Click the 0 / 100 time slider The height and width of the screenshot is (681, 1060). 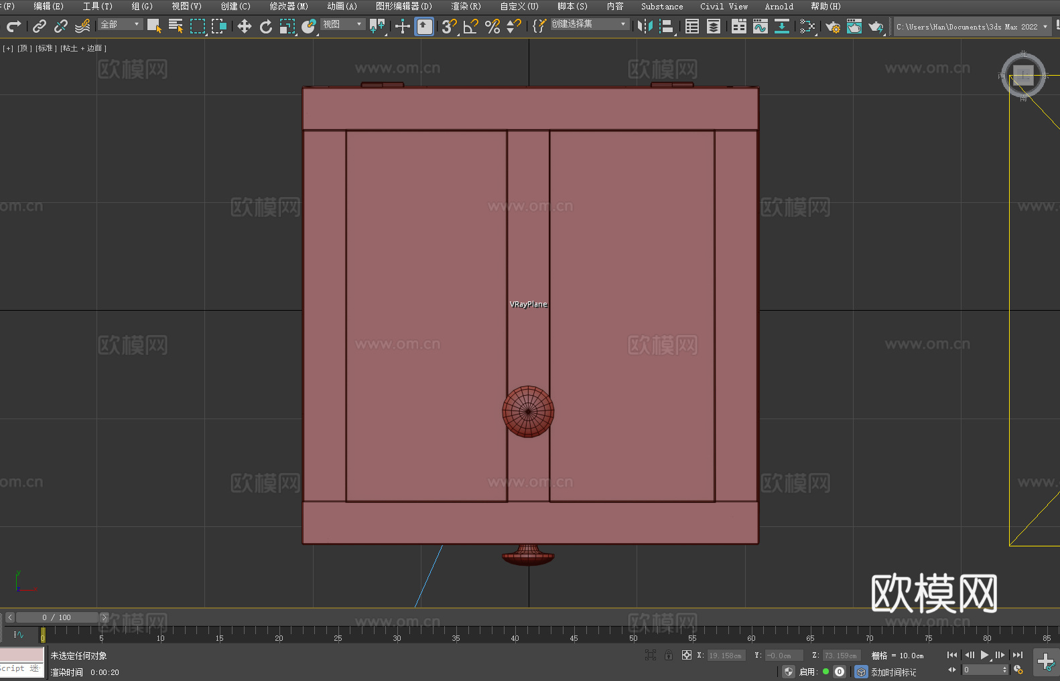57,617
